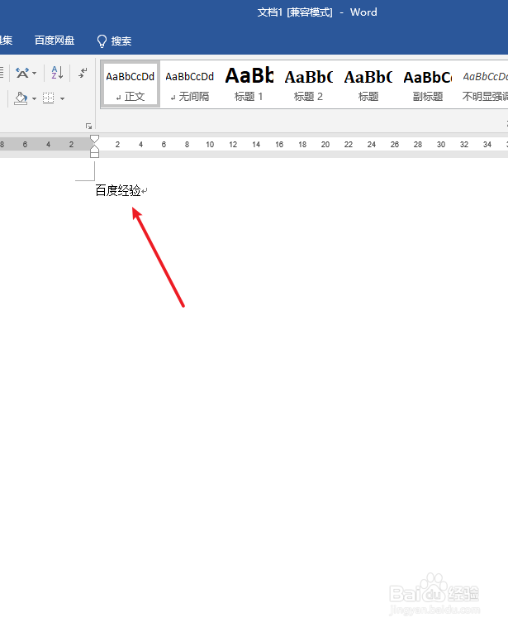Screen dimensions: 508x627
Task: Apply the 标题 1 style
Action: (x=249, y=84)
